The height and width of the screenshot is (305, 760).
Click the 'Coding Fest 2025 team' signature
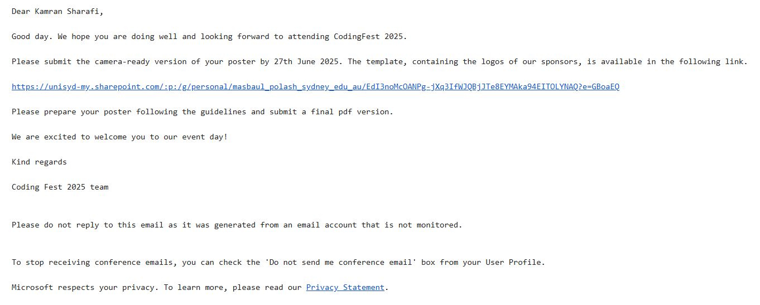60,187
